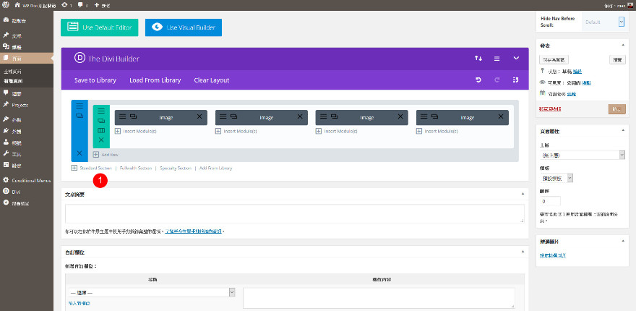Click the Redo icon in Divi Builder
Image resolution: width=636 pixels, height=311 pixels.
coord(497,80)
